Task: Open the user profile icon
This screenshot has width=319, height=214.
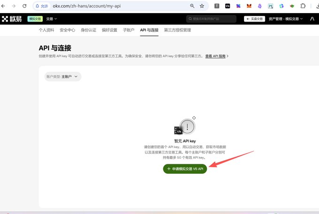Action: 312,19
